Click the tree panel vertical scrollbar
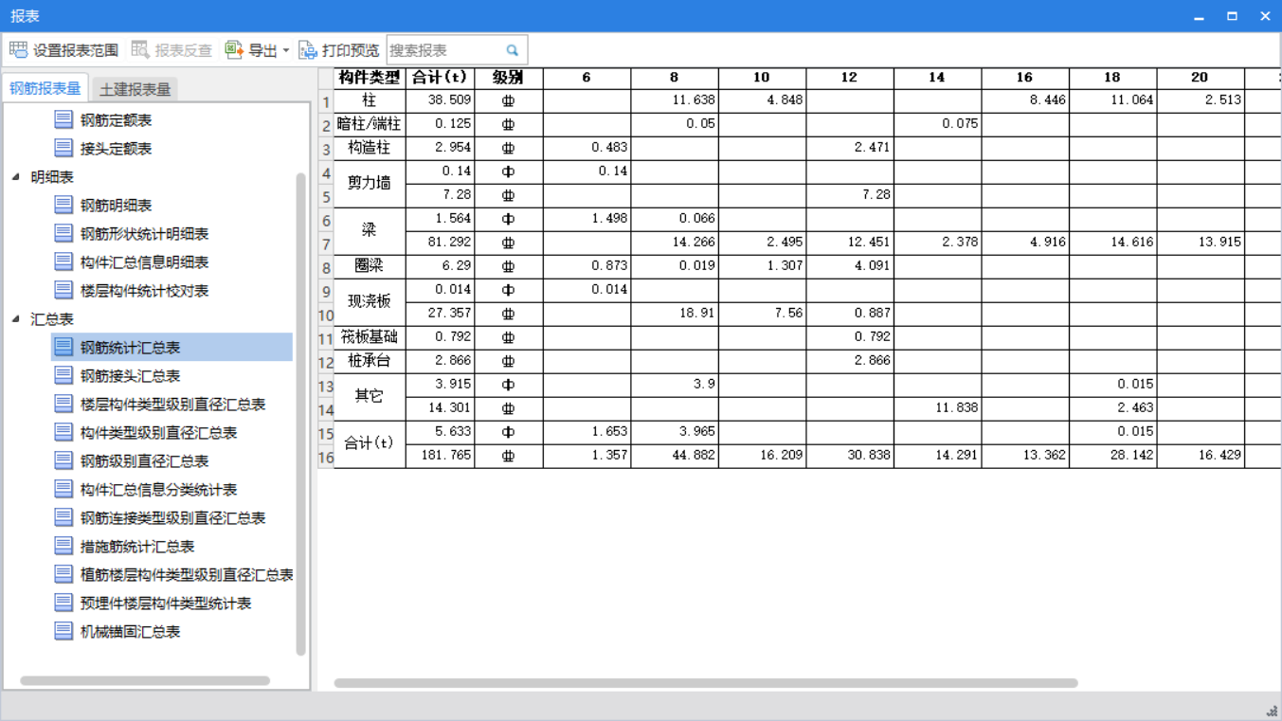 click(x=301, y=414)
